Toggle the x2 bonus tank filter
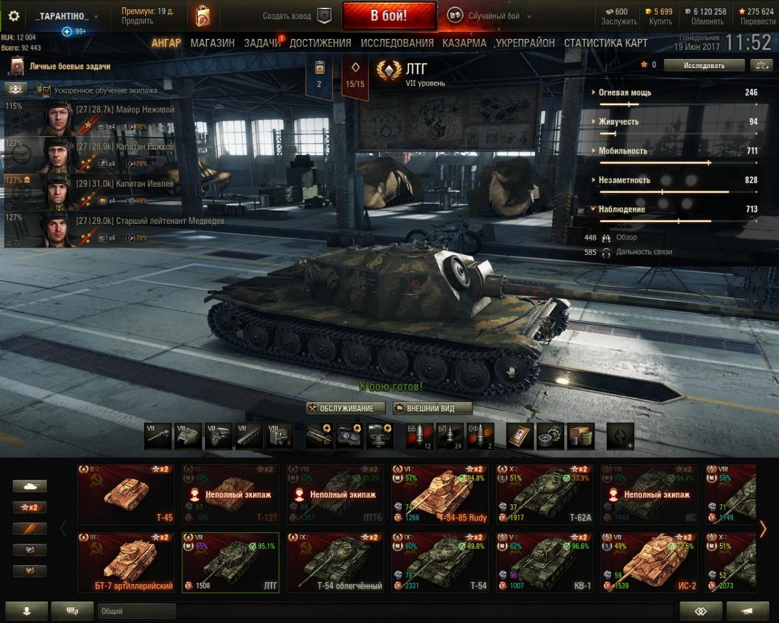The width and height of the screenshot is (779, 623). (x=30, y=507)
